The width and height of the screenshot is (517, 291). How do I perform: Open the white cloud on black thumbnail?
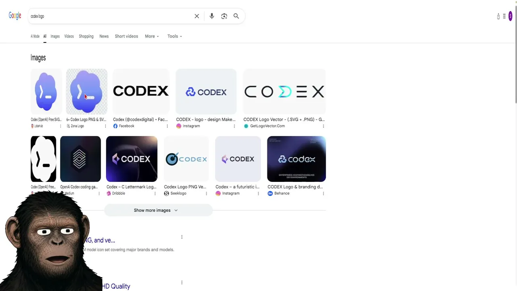[44, 159]
